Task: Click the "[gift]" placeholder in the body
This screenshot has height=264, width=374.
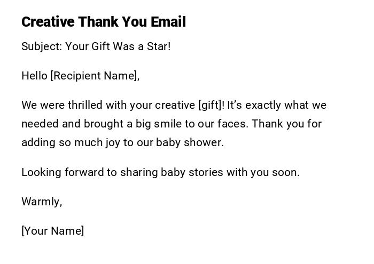Action: pyautogui.click(x=211, y=105)
